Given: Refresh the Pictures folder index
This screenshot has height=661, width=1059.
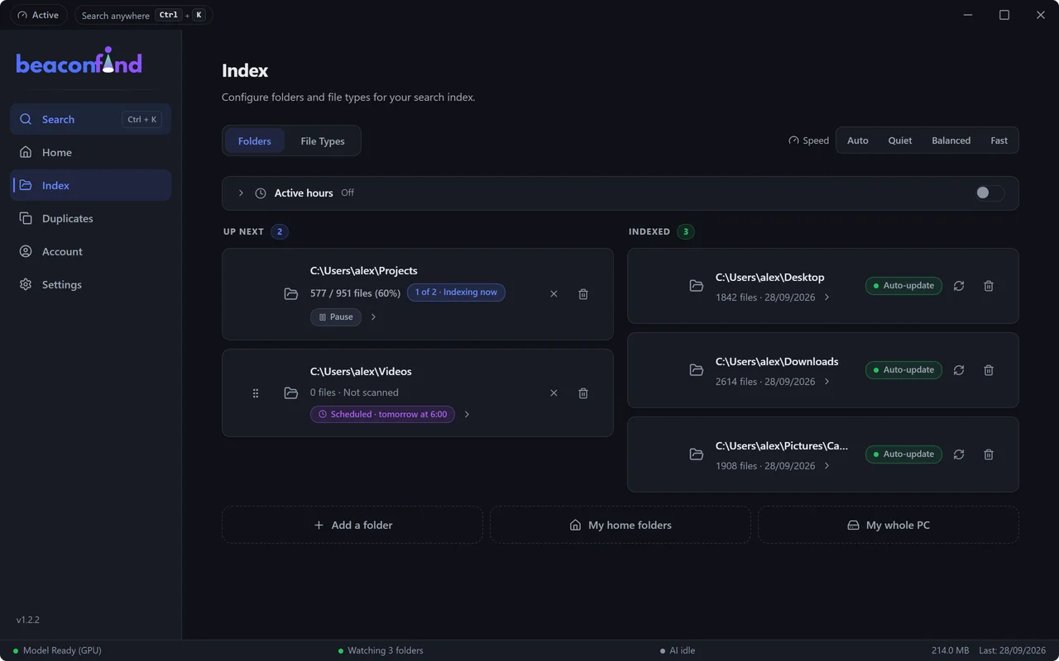Looking at the screenshot, I should tap(959, 454).
